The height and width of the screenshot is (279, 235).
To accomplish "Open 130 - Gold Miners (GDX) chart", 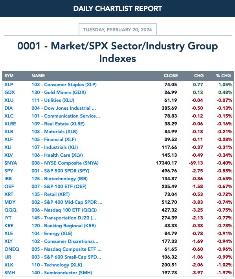I will tap(59, 92).
